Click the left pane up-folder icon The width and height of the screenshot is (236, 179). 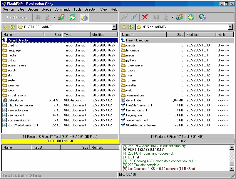coord(12,27)
